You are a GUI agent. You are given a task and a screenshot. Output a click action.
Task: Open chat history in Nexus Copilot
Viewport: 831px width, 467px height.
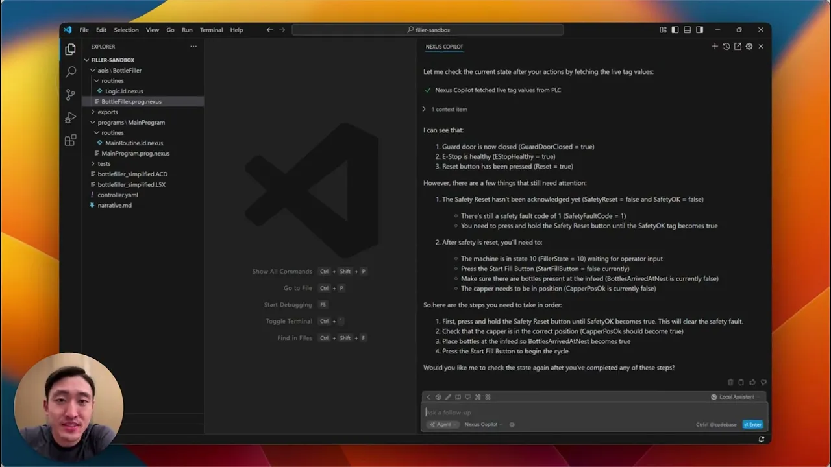coord(726,47)
